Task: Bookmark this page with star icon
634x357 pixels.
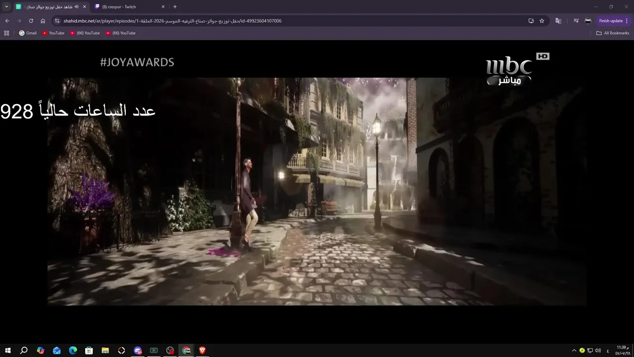Action: 542,21
